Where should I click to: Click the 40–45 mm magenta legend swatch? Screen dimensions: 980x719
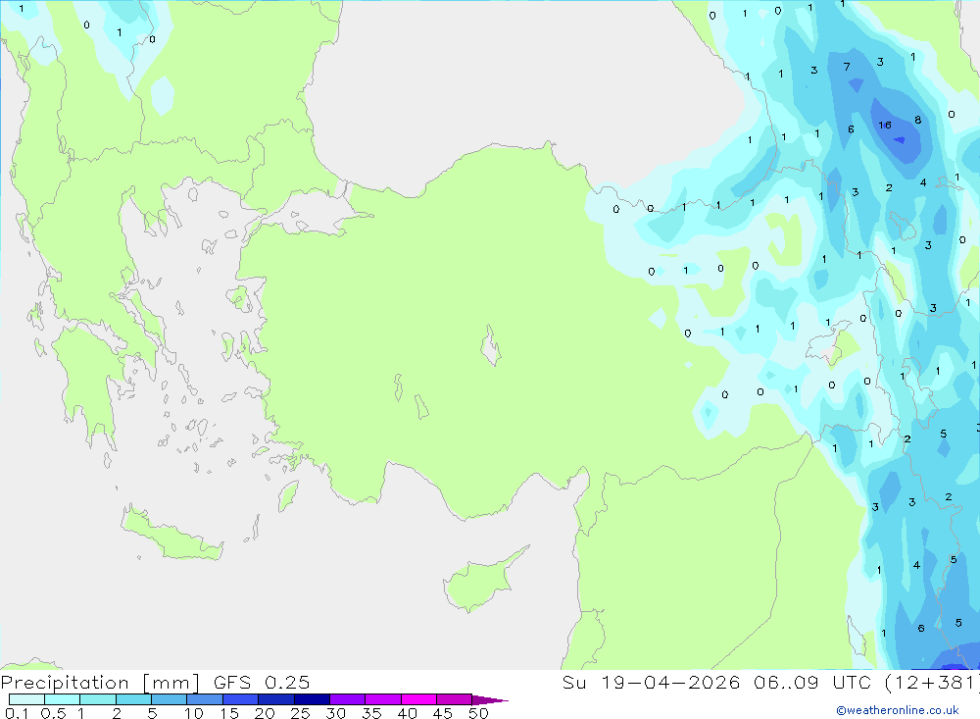point(418,699)
